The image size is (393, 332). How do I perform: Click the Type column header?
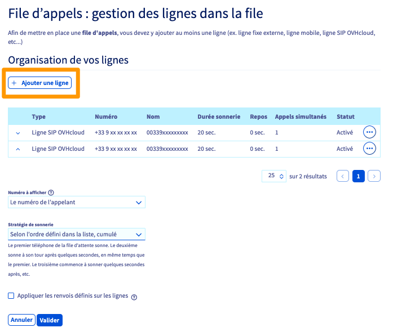point(39,116)
